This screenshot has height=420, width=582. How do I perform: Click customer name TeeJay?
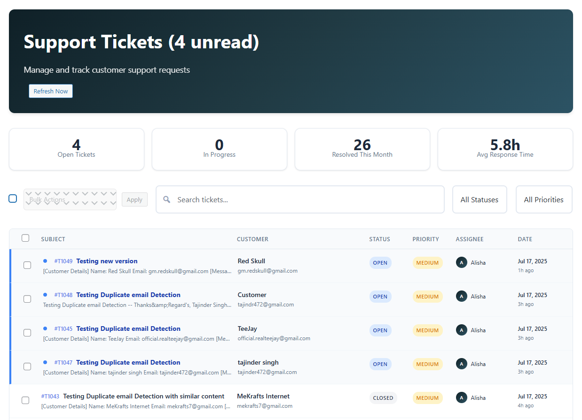247,328
